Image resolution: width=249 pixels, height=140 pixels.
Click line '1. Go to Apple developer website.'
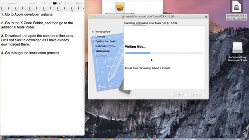(x=27, y=14)
